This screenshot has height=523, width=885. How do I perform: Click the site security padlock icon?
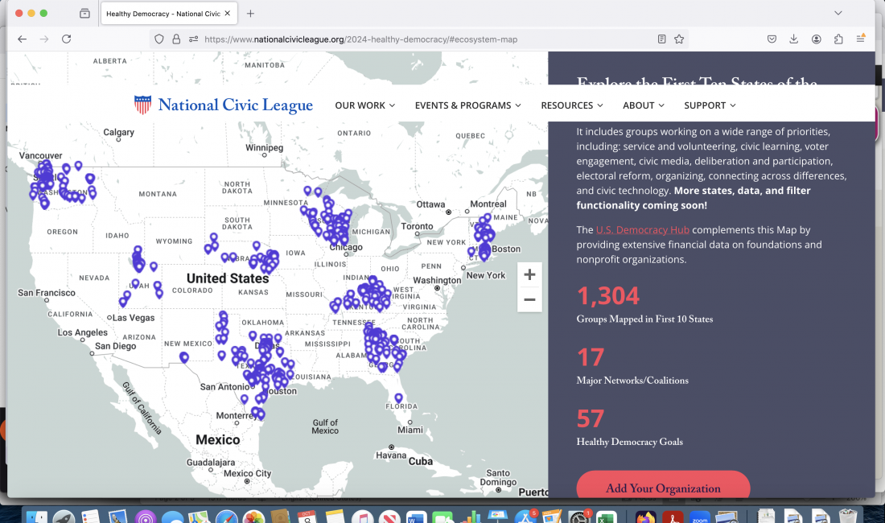point(176,39)
